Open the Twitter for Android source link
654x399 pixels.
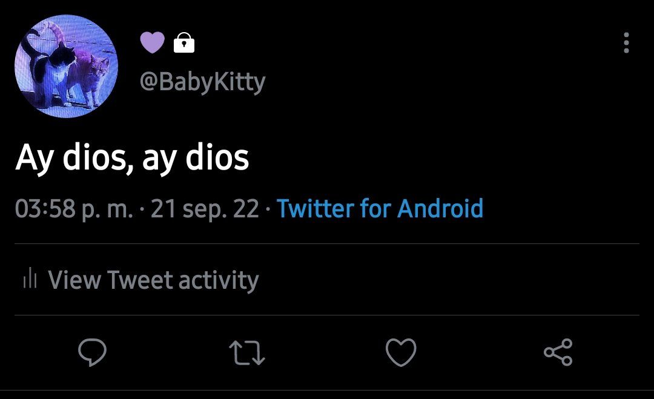coord(380,208)
